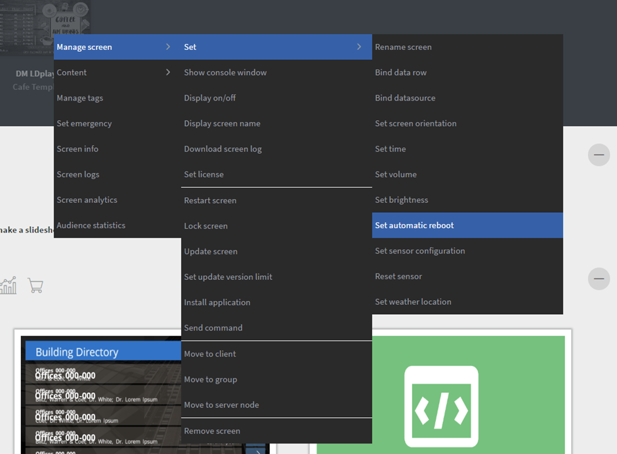
Task: Open the Content submenu
Action: click(x=117, y=72)
